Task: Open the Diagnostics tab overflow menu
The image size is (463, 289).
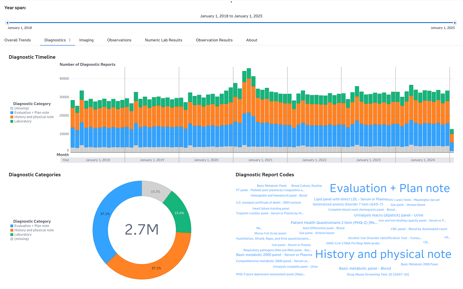Action: (x=69, y=40)
